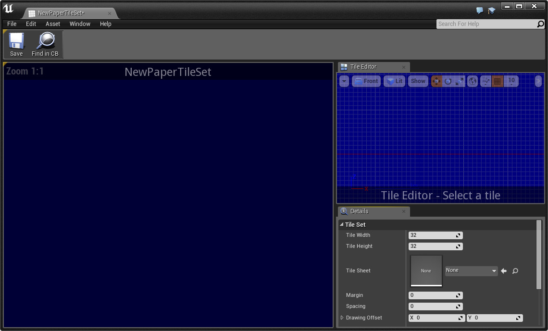Toggle grid snapping in Tile Editor viewport
Screen dimensions: 548x331
coord(498,81)
